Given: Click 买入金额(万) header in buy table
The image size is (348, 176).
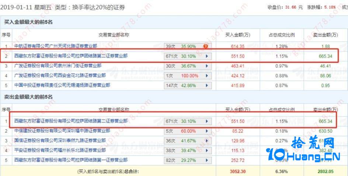Looking at the screenshot, I should (x=238, y=35).
